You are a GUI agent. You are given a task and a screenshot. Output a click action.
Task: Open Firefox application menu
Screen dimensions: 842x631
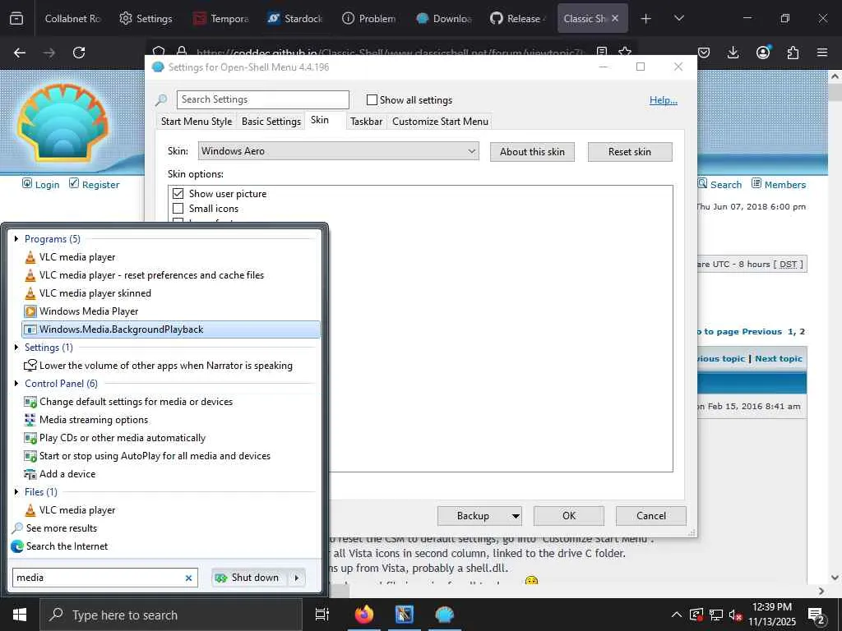tap(822, 53)
